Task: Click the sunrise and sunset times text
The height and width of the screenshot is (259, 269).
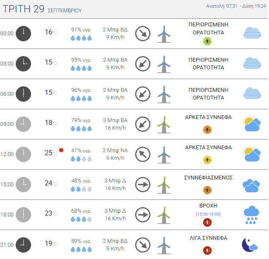Action: pyautogui.click(x=236, y=6)
